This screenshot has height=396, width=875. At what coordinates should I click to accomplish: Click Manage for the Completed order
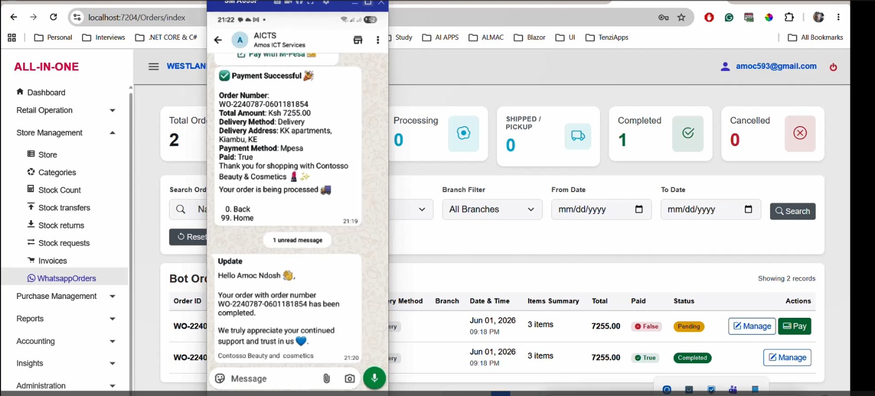pos(787,357)
